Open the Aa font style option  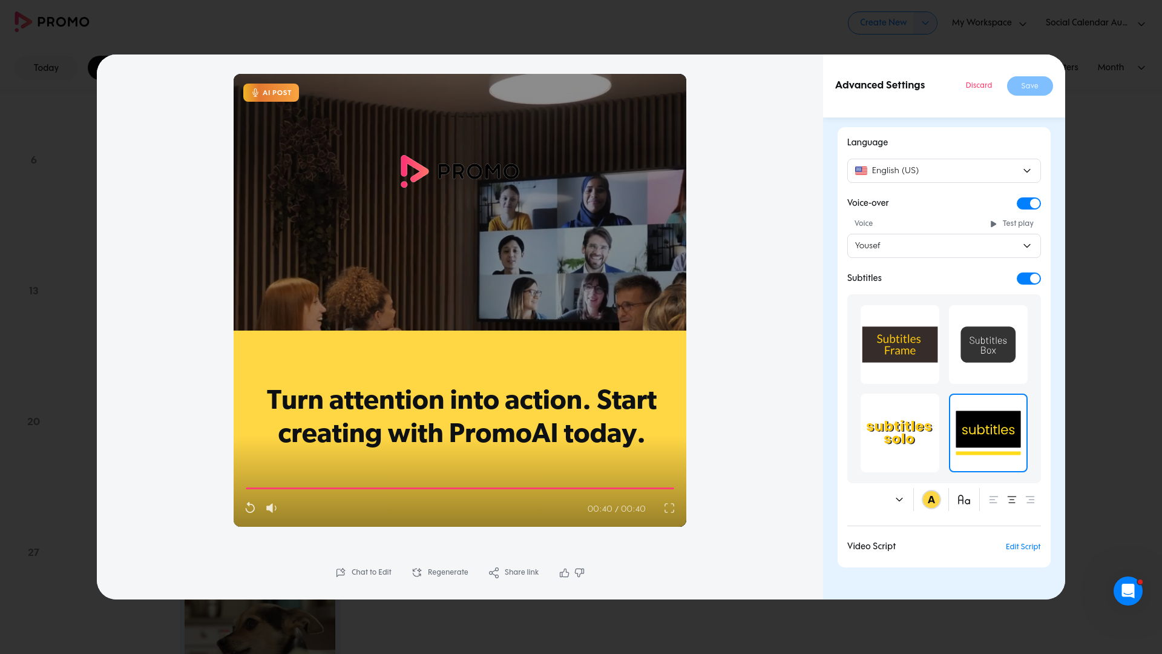coord(963,500)
